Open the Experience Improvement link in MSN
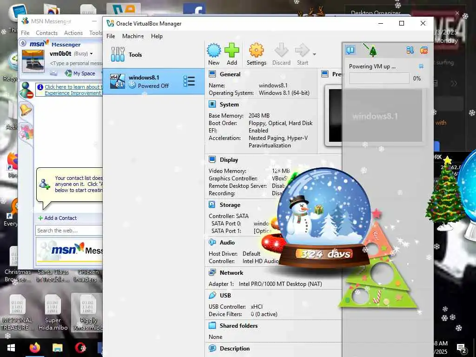The width and height of the screenshot is (476, 357). point(72,93)
